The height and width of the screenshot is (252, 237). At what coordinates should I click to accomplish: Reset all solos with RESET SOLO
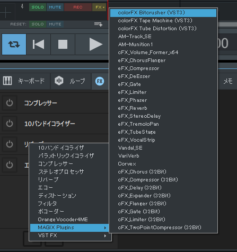pos(38,24)
